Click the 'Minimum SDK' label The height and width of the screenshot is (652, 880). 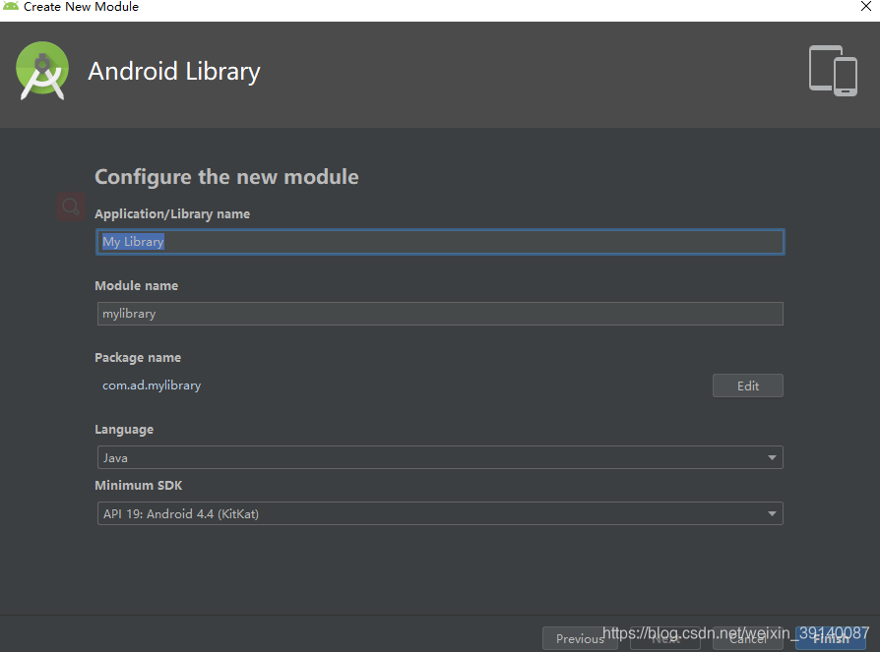click(139, 486)
